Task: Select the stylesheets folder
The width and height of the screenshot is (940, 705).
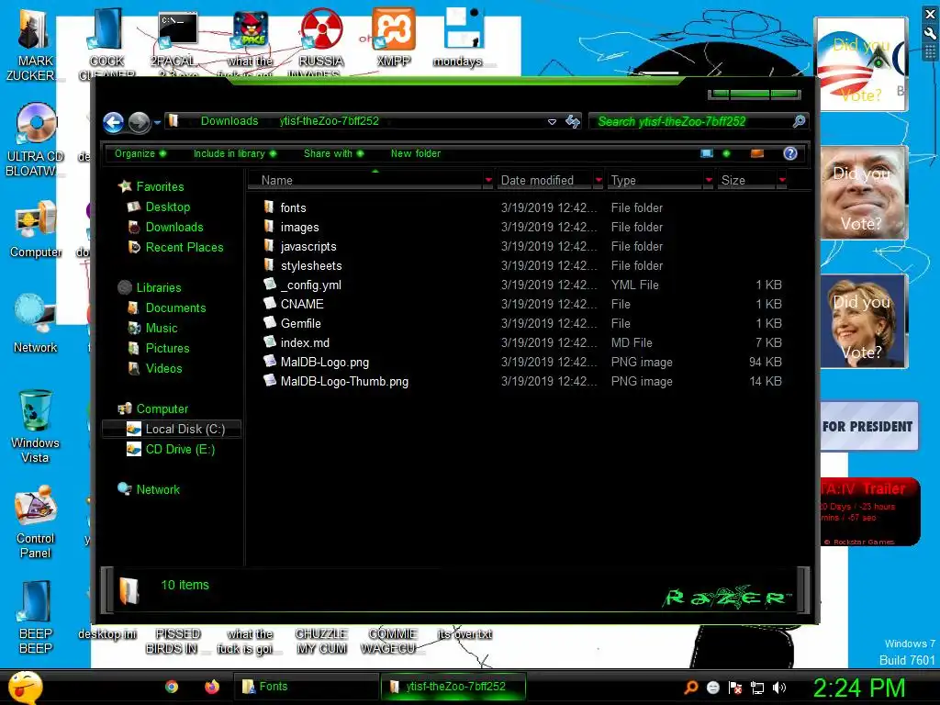Action: pos(311,265)
